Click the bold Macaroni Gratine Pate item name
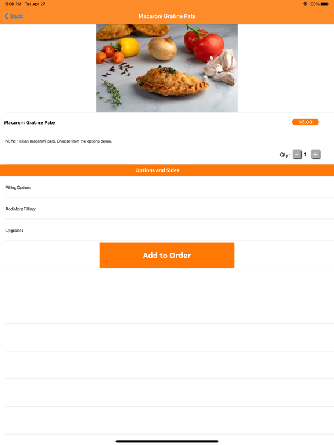 pyautogui.click(x=29, y=123)
